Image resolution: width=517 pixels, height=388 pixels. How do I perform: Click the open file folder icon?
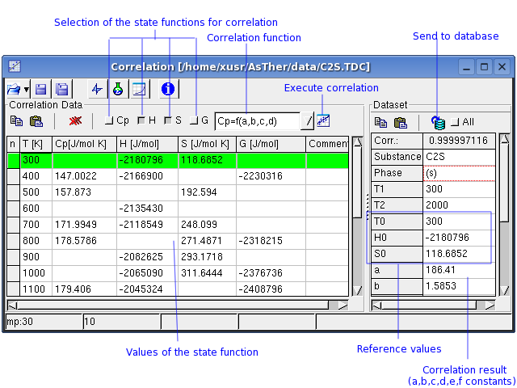coord(14,90)
